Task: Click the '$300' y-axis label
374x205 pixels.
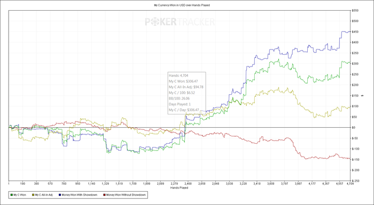Action: (355, 64)
